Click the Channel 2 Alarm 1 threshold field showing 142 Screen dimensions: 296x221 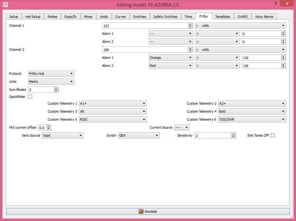tap(264, 58)
